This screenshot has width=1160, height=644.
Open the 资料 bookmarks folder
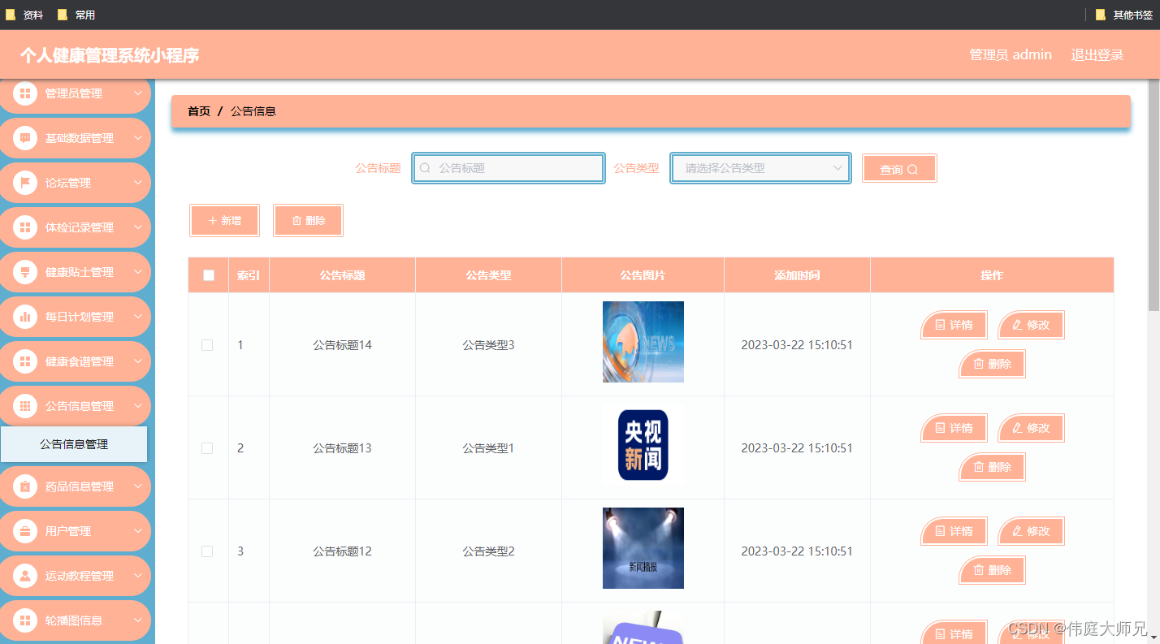(22, 14)
